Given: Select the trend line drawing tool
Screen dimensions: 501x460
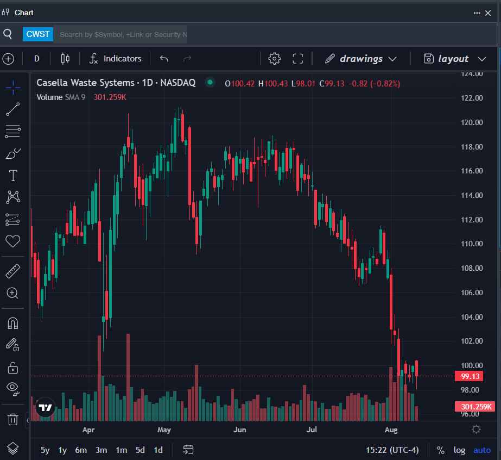Looking at the screenshot, I should click(12, 109).
